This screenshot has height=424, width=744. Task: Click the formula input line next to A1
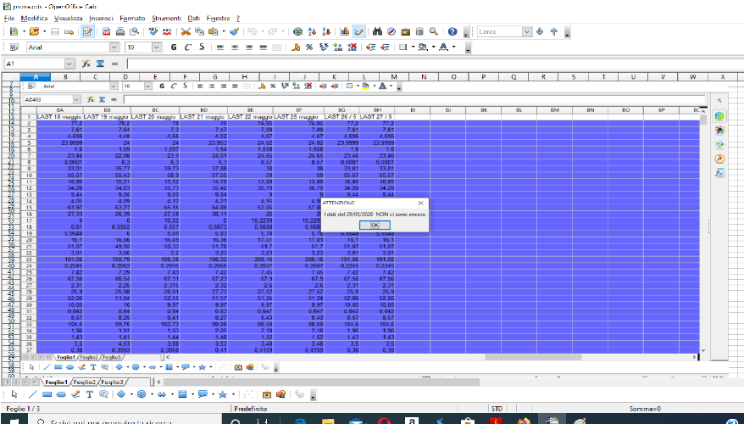point(434,64)
